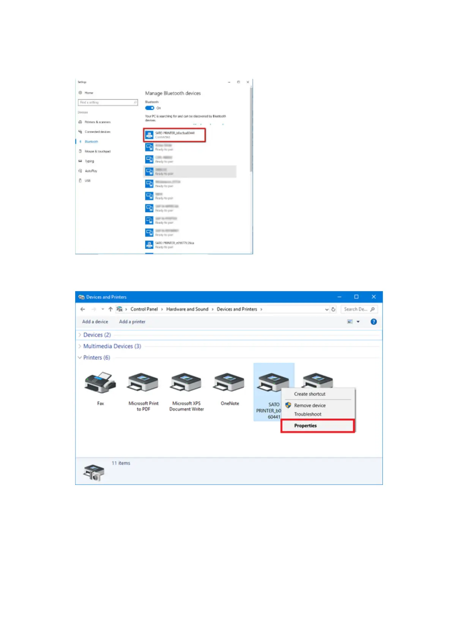Click Hardware and Sound in the breadcrumb

tap(187, 309)
